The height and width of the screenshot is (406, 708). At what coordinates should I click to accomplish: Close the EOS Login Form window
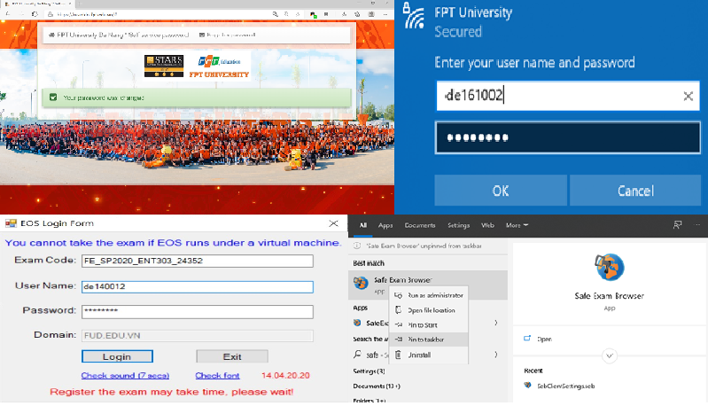[x=333, y=223]
